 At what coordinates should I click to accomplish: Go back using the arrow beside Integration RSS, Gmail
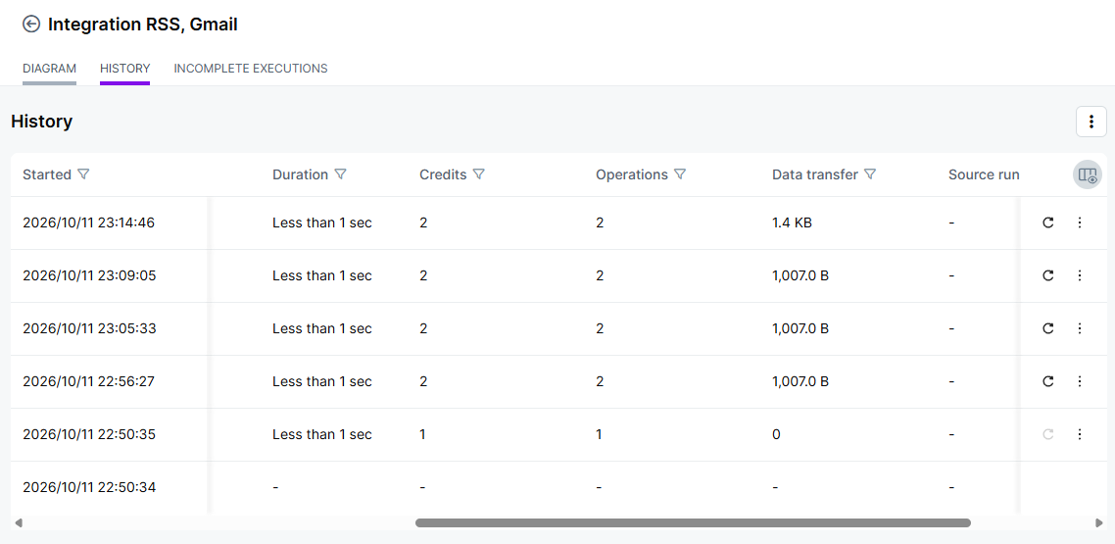pos(31,25)
